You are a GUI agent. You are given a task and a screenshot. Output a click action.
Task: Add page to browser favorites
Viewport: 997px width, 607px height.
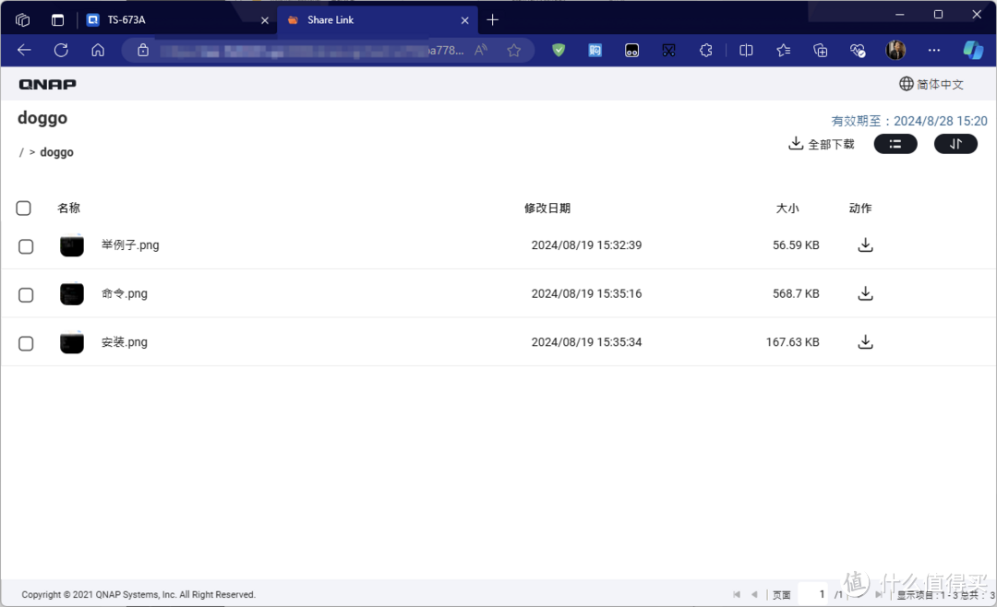(x=514, y=51)
